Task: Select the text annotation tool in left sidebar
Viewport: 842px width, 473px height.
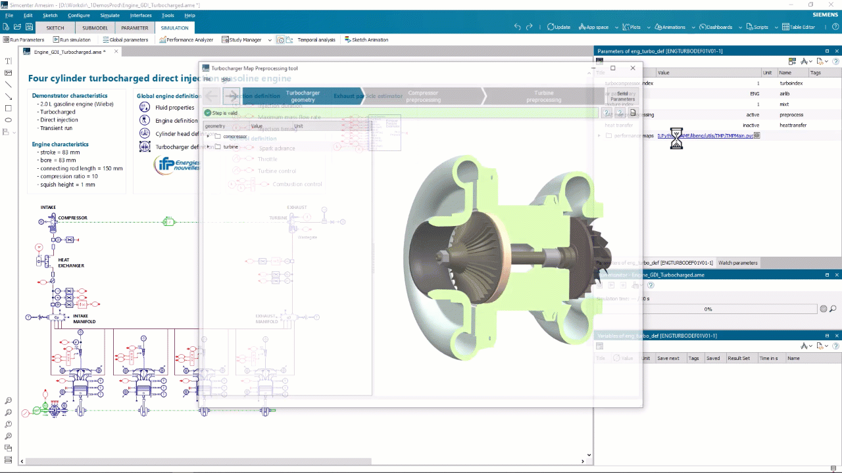Action: (x=8, y=61)
